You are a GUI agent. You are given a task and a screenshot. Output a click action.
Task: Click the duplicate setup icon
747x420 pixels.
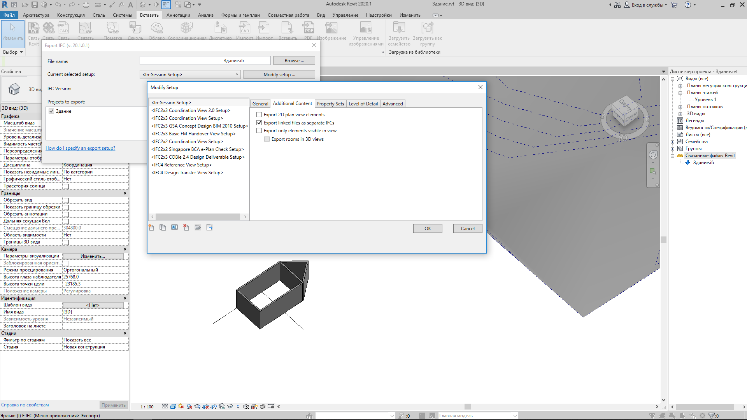163,227
